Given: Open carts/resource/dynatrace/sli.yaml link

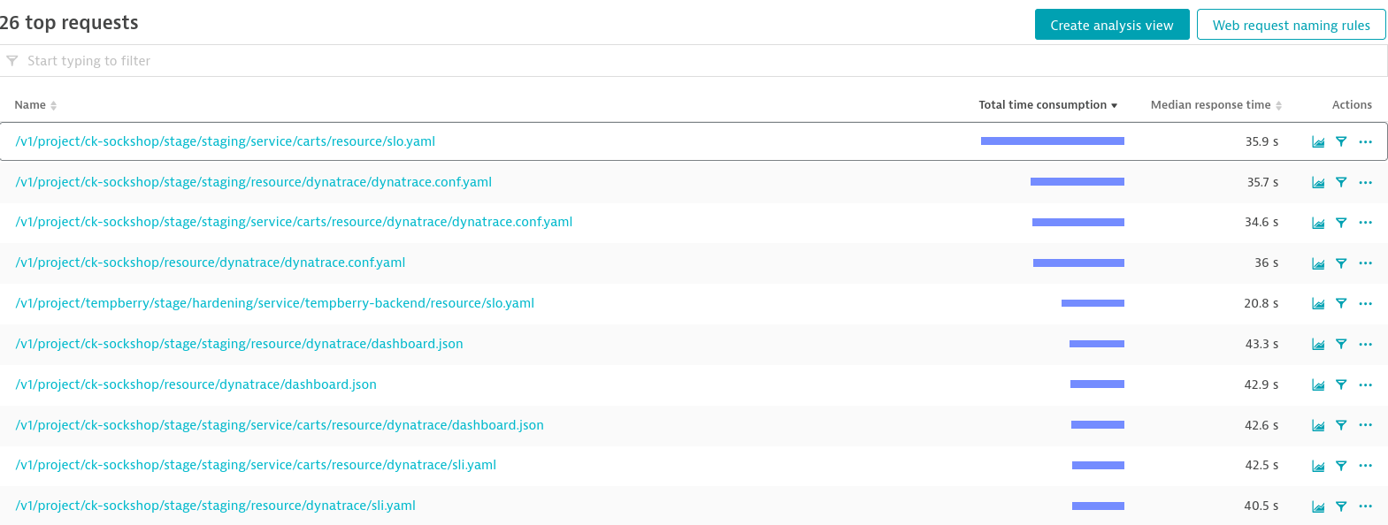Looking at the screenshot, I should [256, 465].
